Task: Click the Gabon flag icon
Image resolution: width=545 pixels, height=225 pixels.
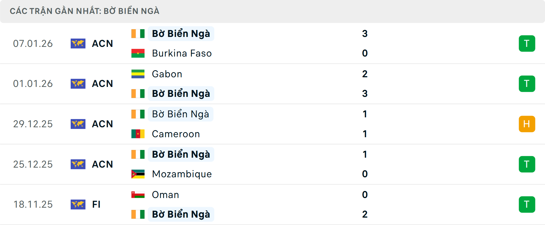Action: click(x=138, y=74)
